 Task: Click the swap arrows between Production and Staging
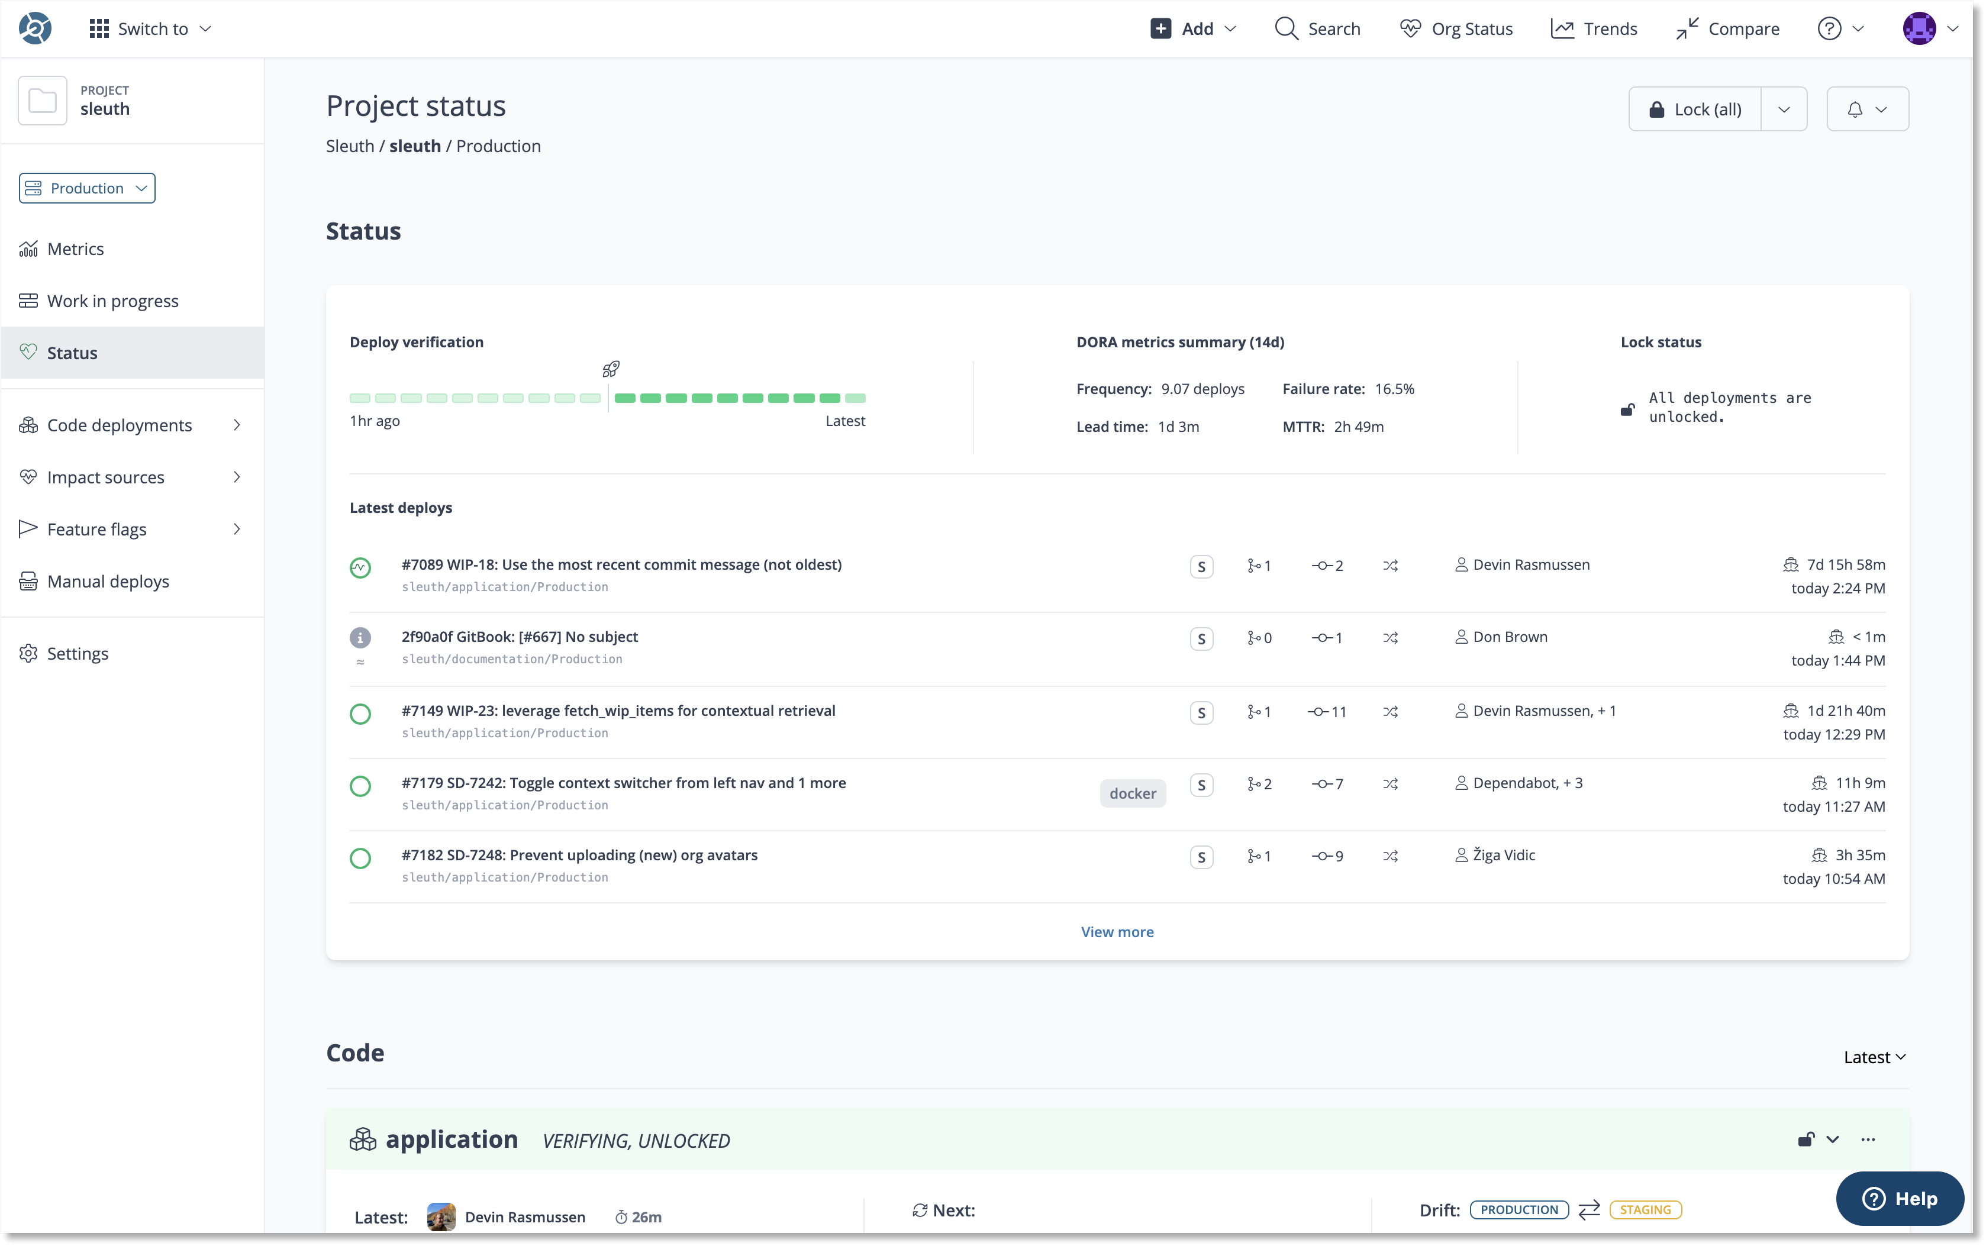pos(1589,1210)
